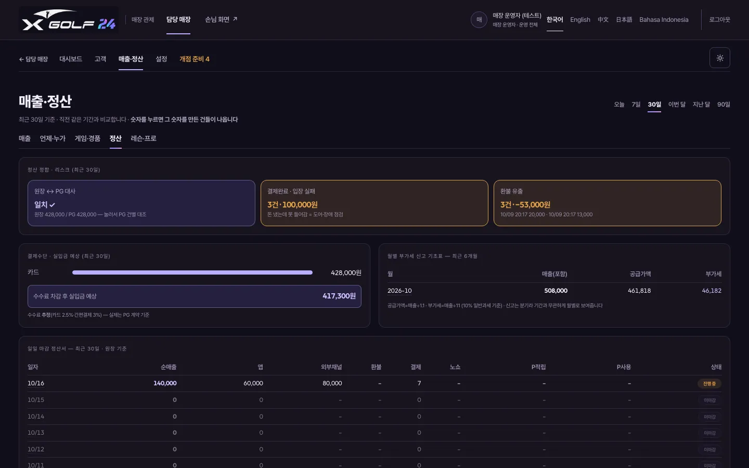Select the 지난 달 period filter
749x468 pixels.
click(701, 105)
